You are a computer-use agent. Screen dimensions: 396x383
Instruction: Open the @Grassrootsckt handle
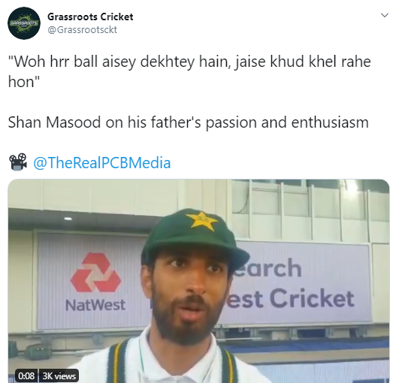click(83, 30)
